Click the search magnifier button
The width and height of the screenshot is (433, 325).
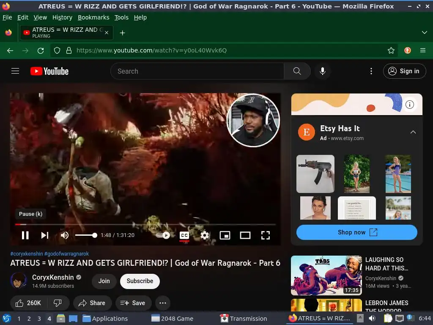pyautogui.click(x=297, y=71)
